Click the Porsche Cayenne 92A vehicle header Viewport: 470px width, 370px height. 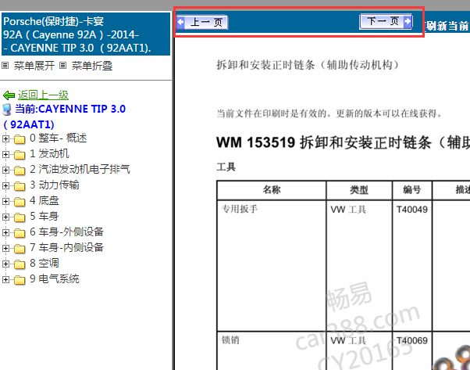(x=86, y=34)
